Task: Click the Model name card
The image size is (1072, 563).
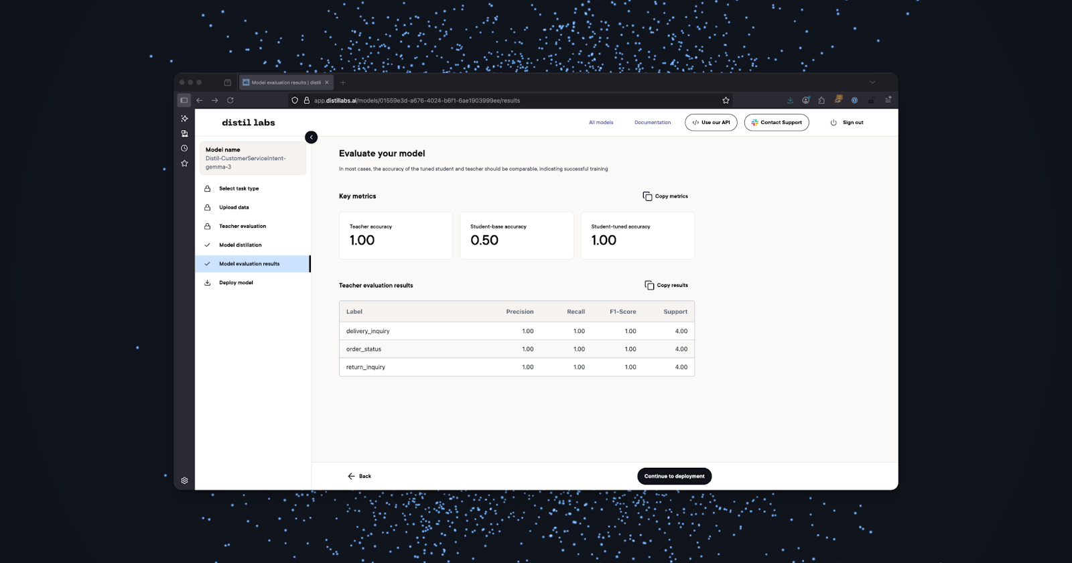Action: pyautogui.click(x=253, y=158)
